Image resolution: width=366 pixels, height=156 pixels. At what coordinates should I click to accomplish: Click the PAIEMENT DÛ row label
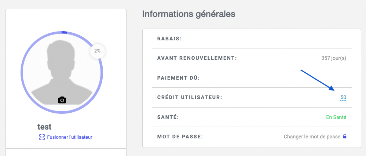[x=179, y=78]
